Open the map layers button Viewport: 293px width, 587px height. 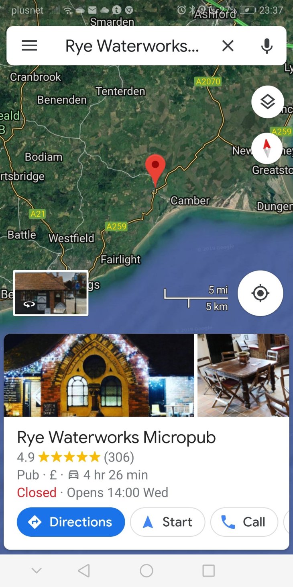267,102
